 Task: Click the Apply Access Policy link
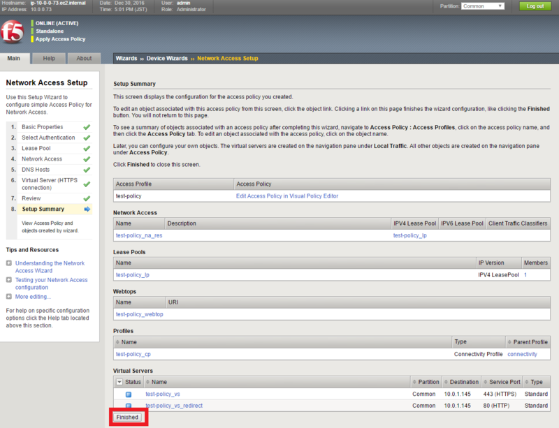pos(60,39)
